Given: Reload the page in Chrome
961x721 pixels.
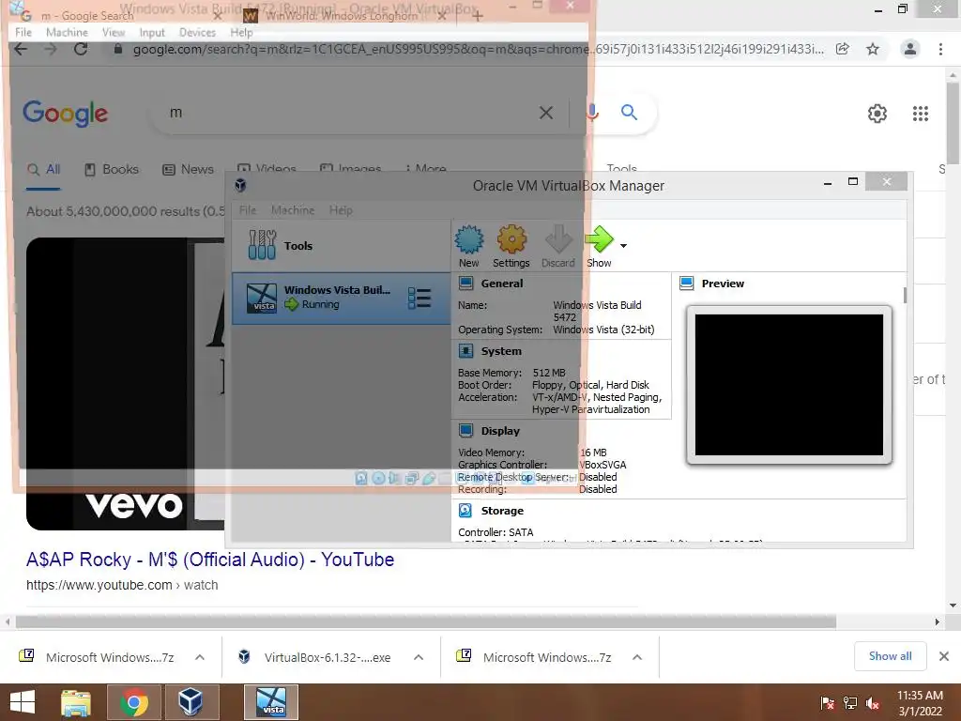Looking at the screenshot, I should click(81, 49).
